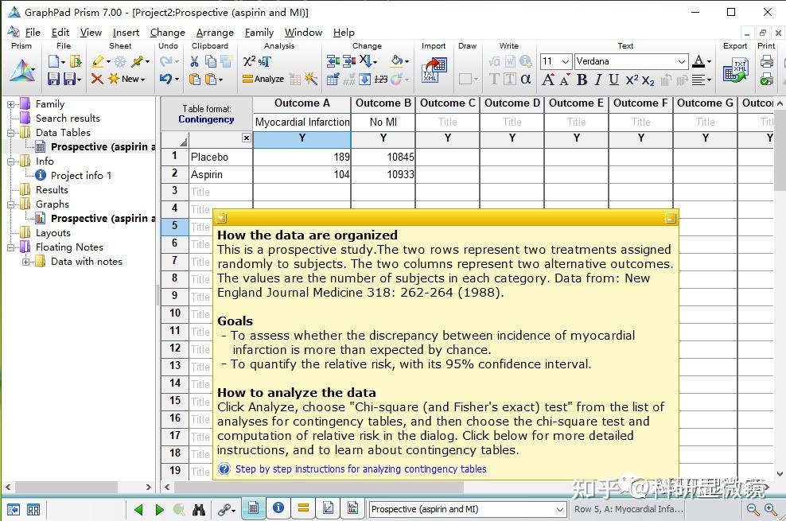Open the Change menu
This screenshot has width=786, height=521.
(167, 32)
